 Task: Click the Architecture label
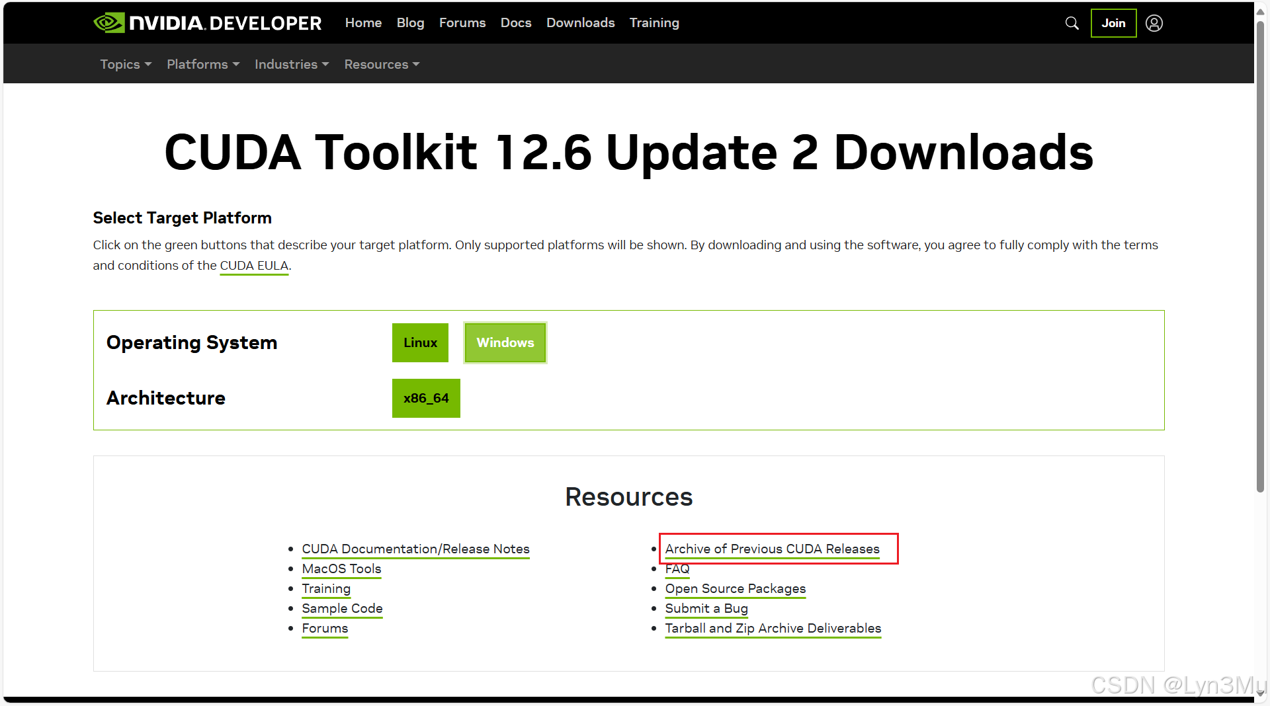coord(166,398)
